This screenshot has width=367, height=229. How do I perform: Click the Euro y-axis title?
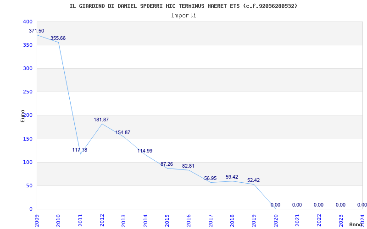coord(22,116)
